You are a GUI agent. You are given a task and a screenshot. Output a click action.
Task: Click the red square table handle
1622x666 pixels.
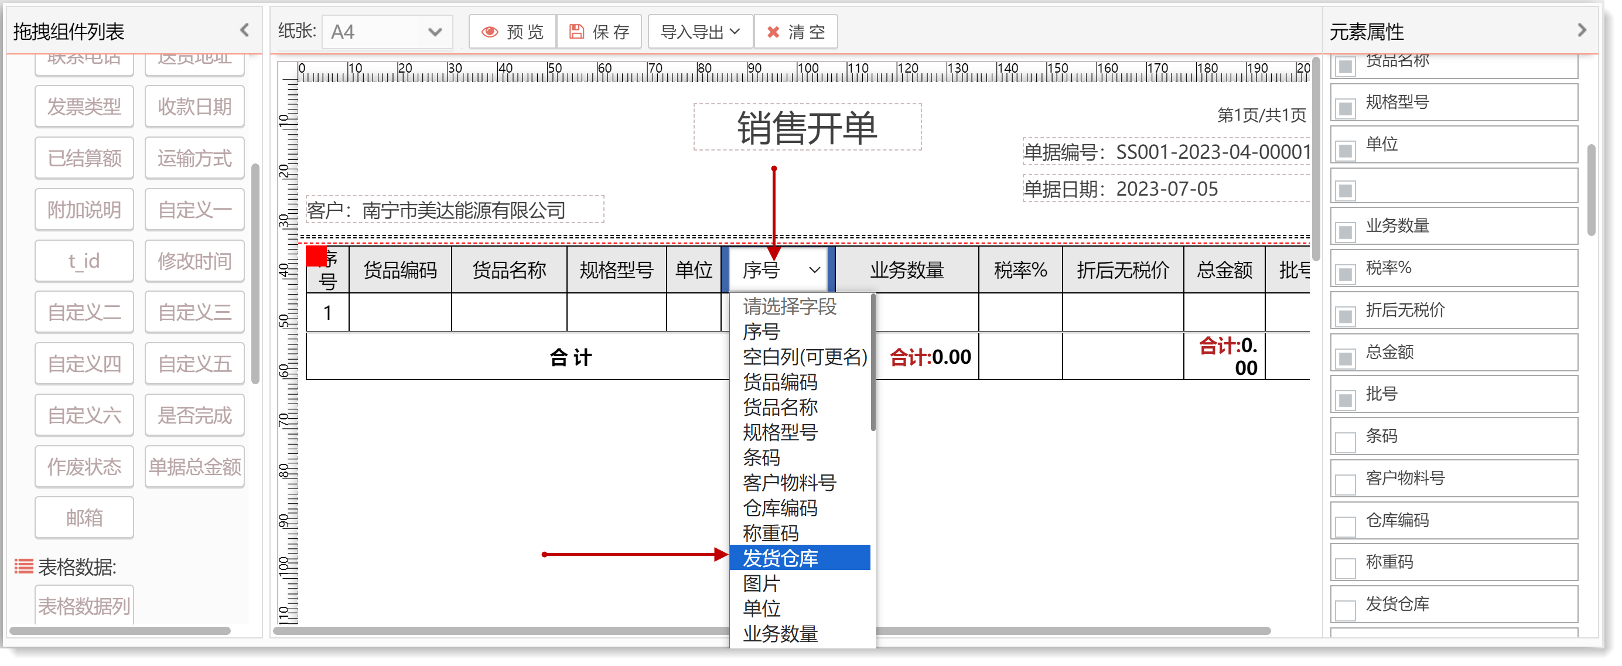pos(316,256)
